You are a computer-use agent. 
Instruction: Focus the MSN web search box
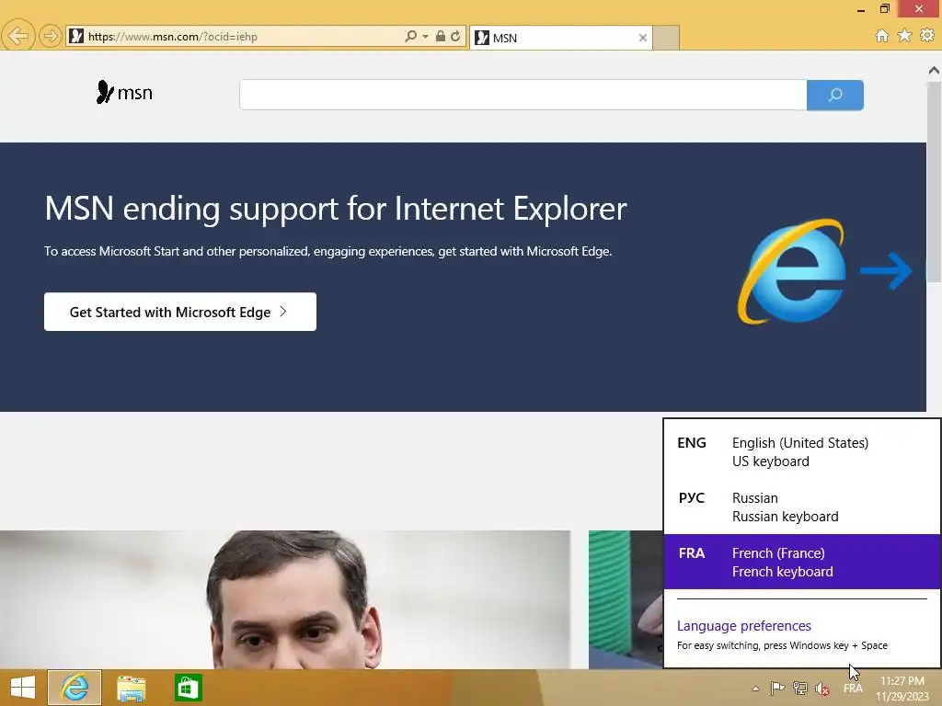pos(523,95)
